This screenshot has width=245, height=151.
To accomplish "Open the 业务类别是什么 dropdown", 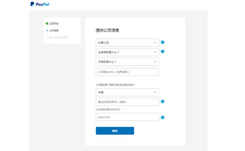I will (127, 52).
